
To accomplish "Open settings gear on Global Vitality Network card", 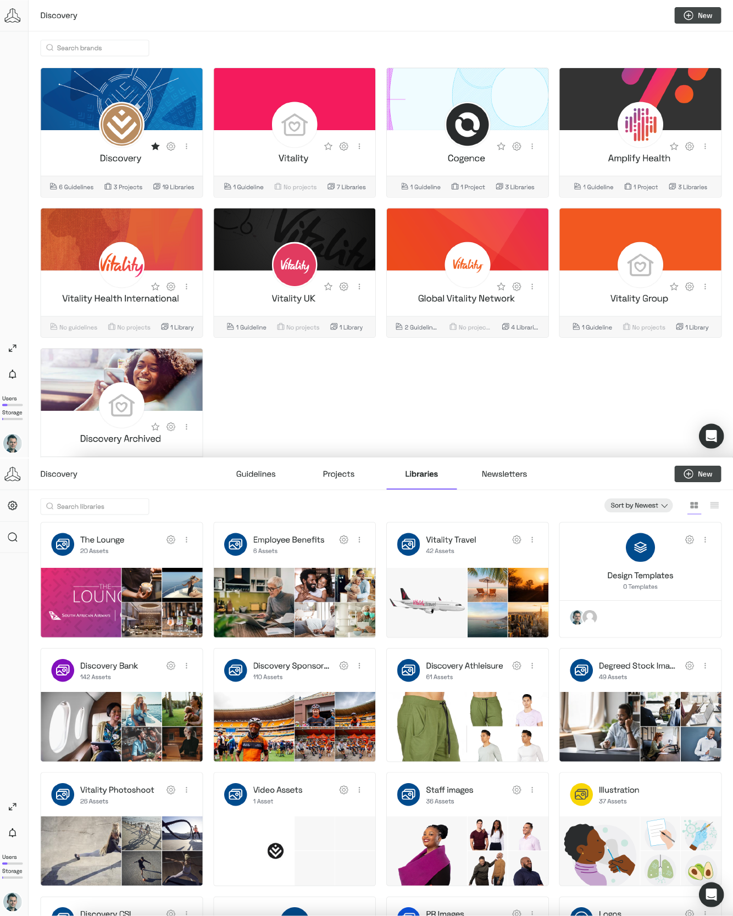I will tap(517, 287).
